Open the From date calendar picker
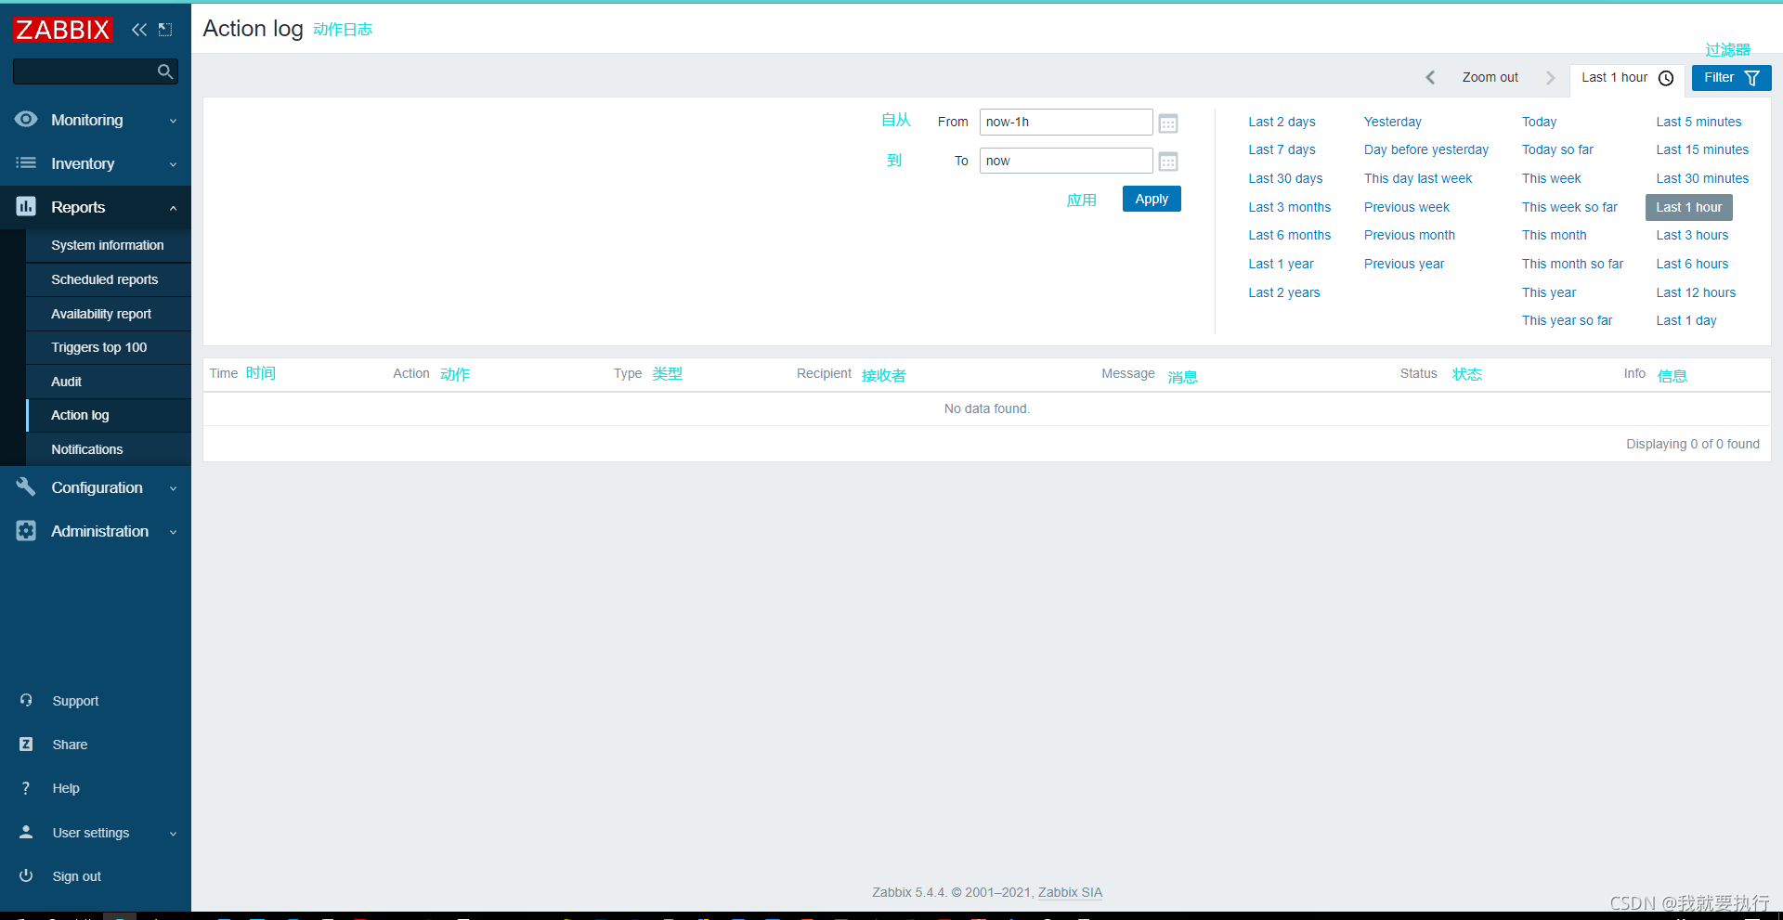Screen dimensions: 1783x920 coord(1168,123)
